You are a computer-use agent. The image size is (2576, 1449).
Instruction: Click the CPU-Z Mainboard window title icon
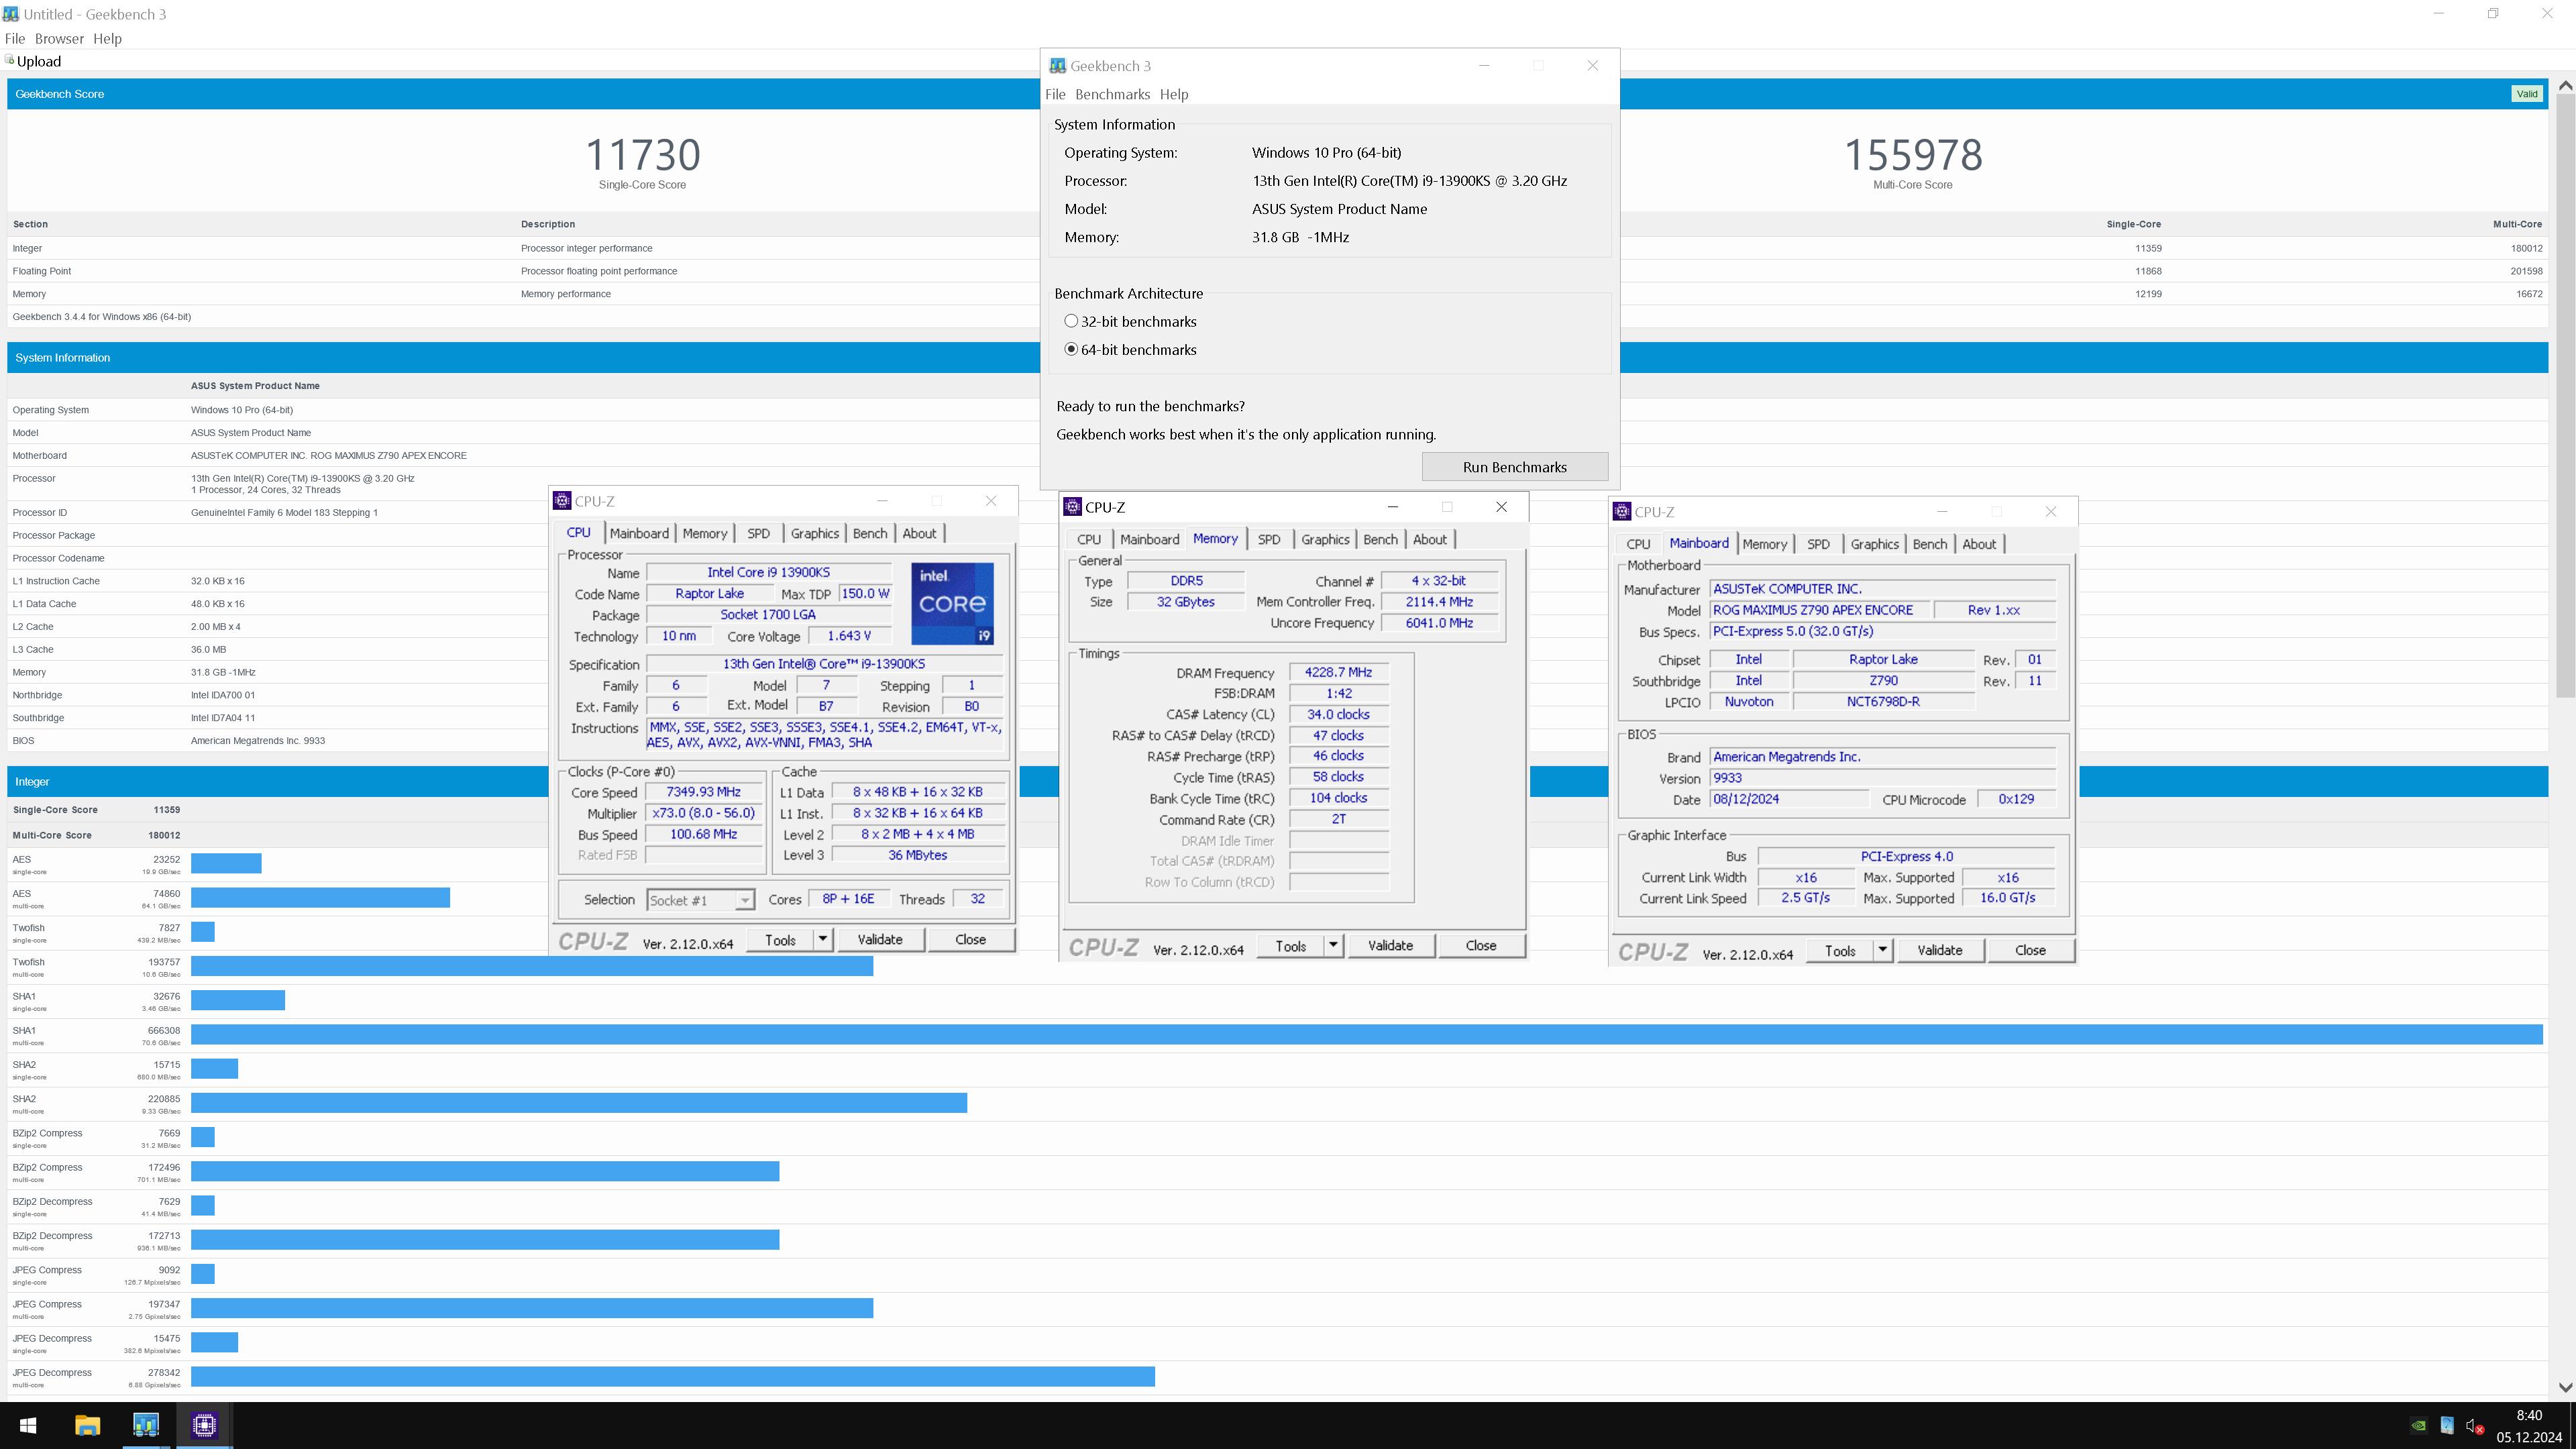point(1622,512)
